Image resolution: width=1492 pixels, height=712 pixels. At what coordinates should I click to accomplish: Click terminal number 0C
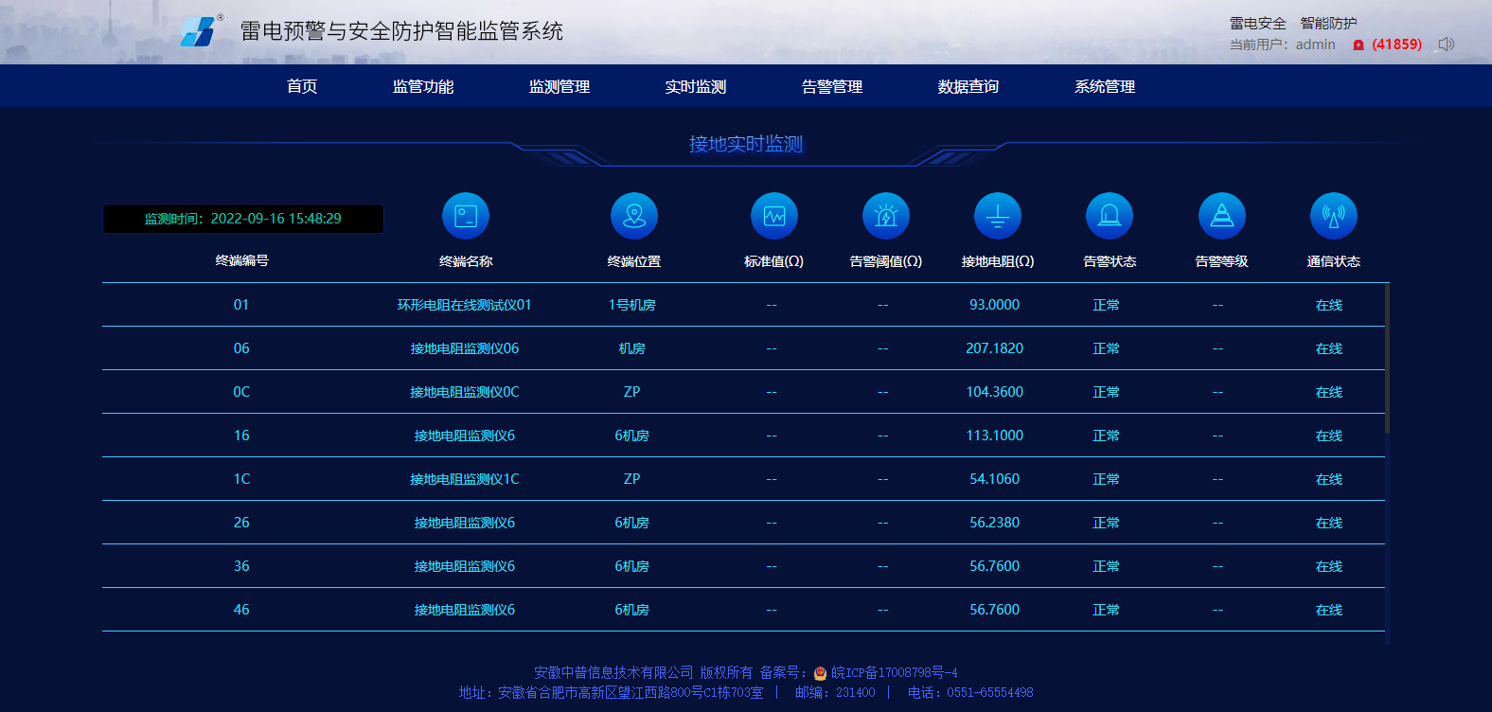point(241,392)
